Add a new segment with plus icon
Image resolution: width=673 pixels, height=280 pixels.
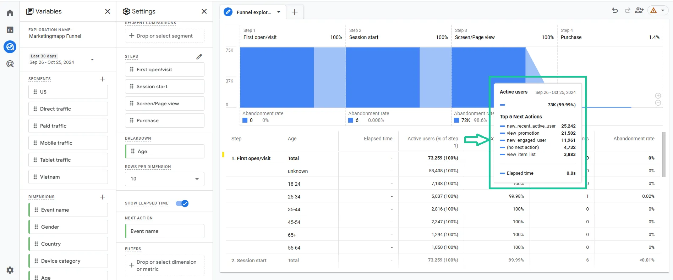(x=103, y=79)
